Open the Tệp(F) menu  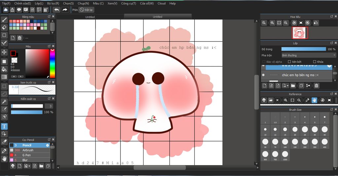click(x=6, y=3)
